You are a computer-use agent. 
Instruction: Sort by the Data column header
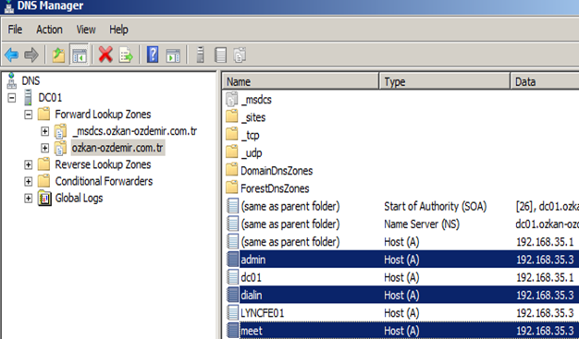click(x=545, y=81)
